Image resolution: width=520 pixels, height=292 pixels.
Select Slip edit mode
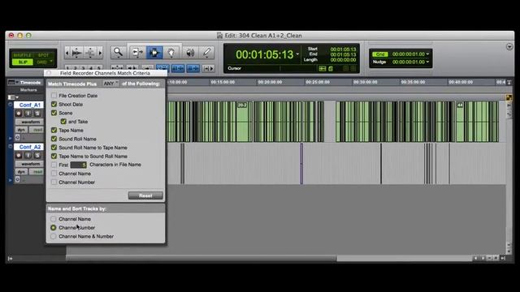pos(22,62)
